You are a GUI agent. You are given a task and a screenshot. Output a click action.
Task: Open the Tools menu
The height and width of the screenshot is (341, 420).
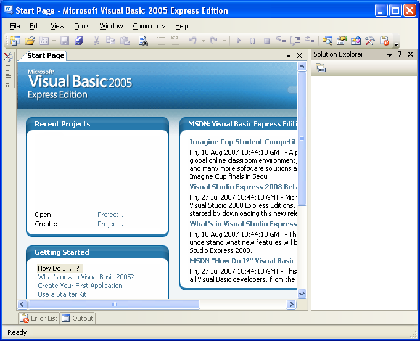coord(82,26)
